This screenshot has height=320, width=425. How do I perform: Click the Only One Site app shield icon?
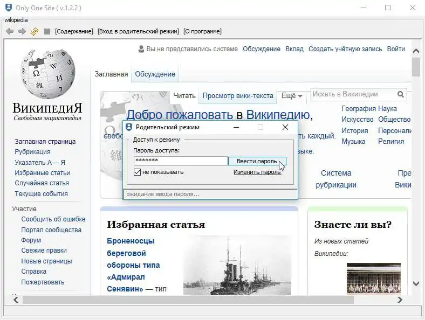coord(9,8)
